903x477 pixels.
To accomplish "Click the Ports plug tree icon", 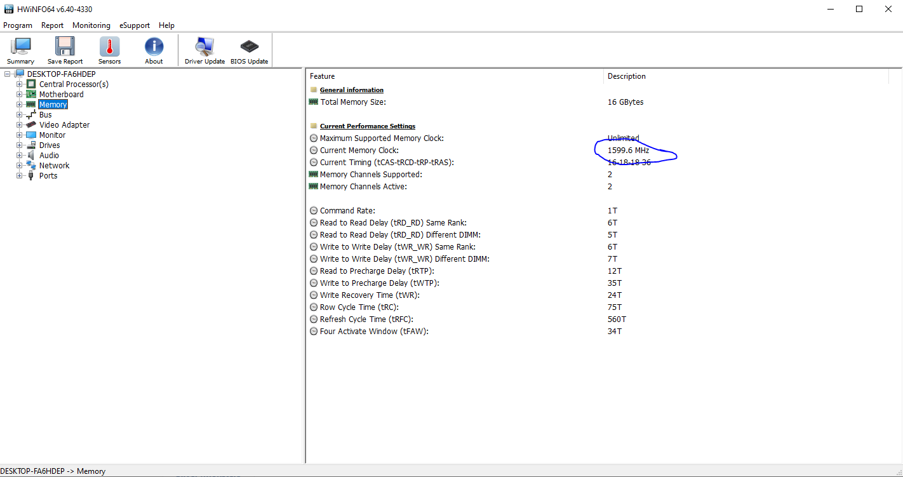I will 31,175.
